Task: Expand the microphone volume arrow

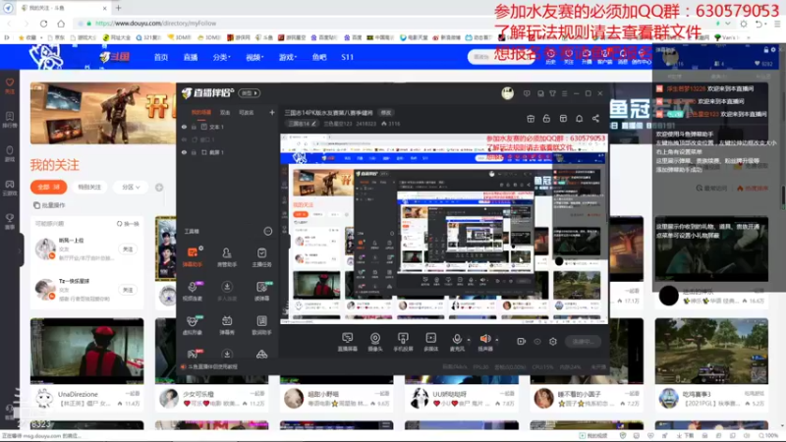Action: (469, 340)
